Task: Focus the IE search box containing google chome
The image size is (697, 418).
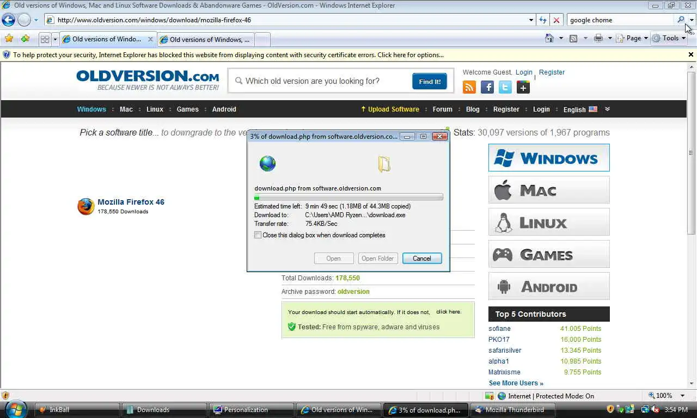Action: [x=620, y=20]
